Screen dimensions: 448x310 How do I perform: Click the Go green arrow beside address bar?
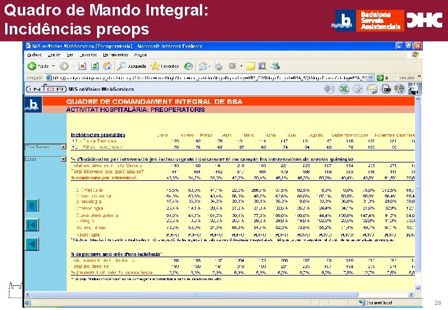pyautogui.click(x=380, y=77)
